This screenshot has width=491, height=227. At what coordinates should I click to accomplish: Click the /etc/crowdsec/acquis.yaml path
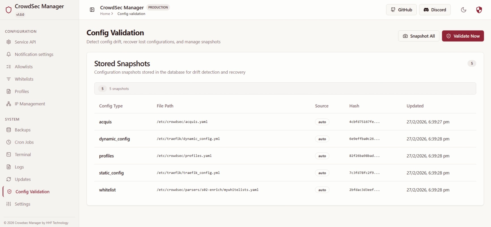tap(182, 122)
